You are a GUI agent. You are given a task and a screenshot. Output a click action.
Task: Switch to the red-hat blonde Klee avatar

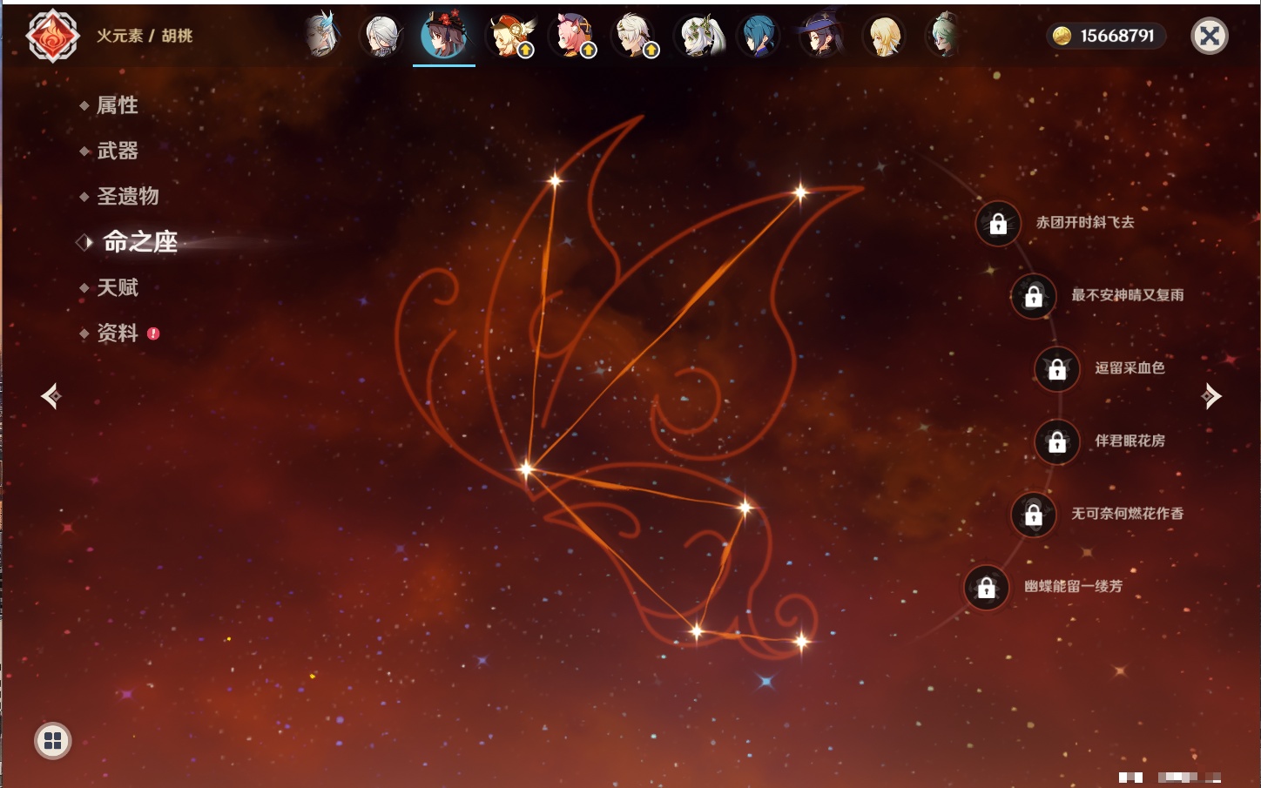click(x=510, y=37)
